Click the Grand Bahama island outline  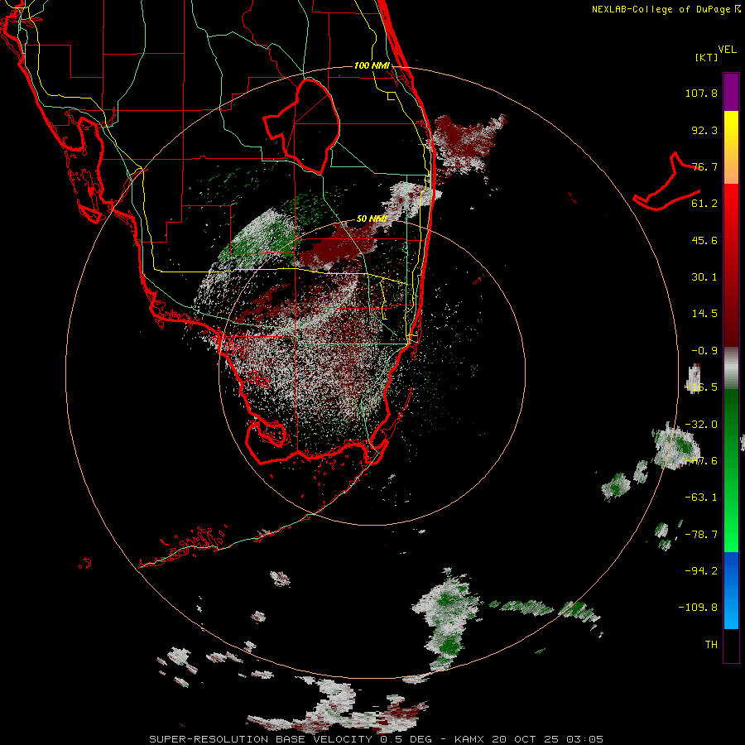[x=666, y=183]
